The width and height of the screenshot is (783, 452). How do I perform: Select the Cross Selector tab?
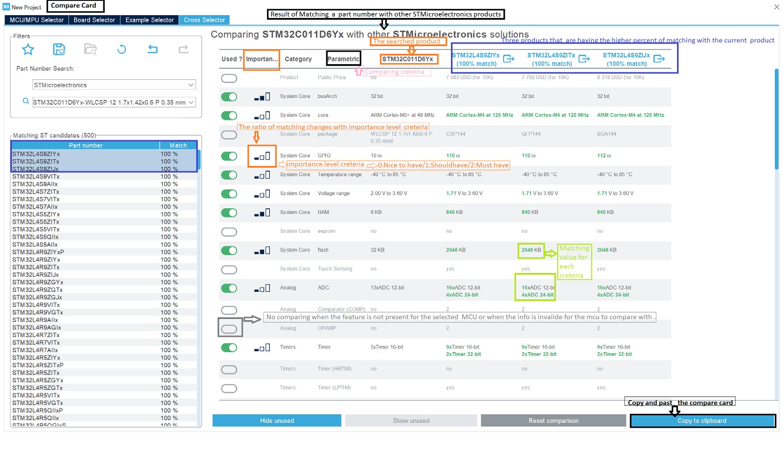tap(204, 20)
